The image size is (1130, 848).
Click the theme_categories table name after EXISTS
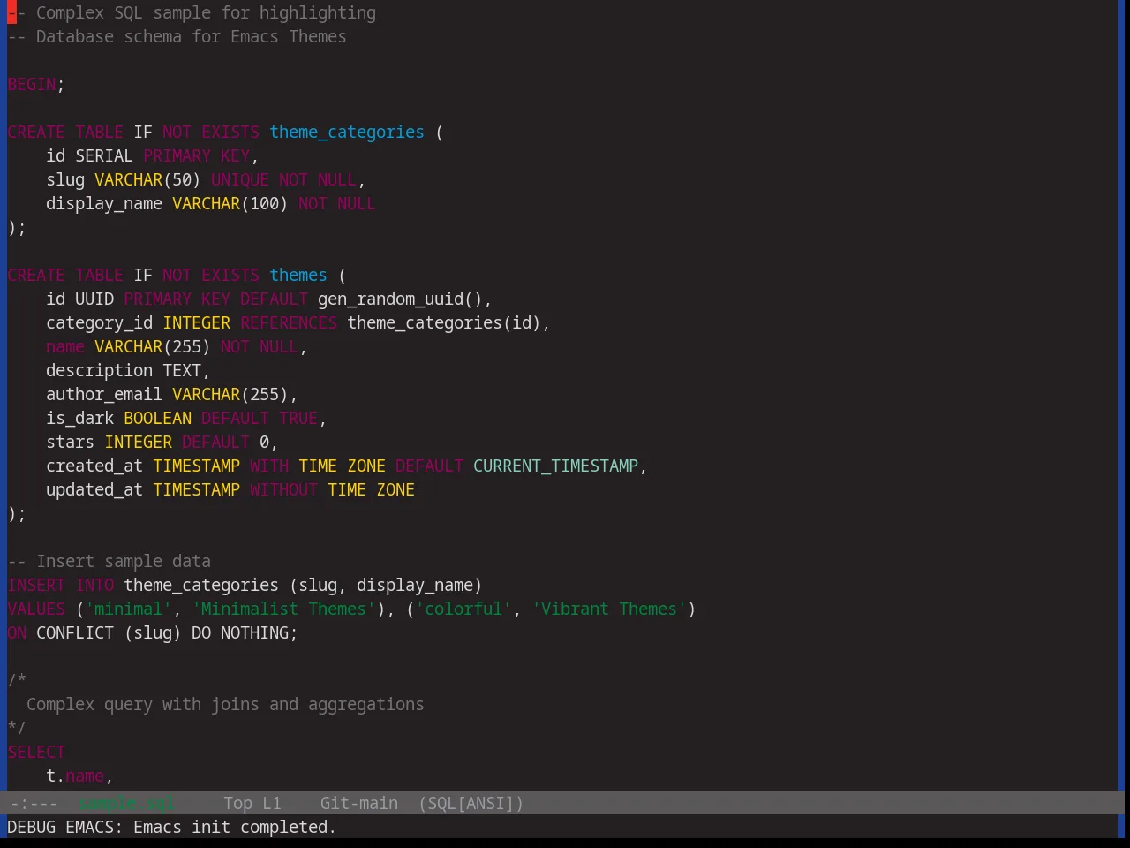347,132
